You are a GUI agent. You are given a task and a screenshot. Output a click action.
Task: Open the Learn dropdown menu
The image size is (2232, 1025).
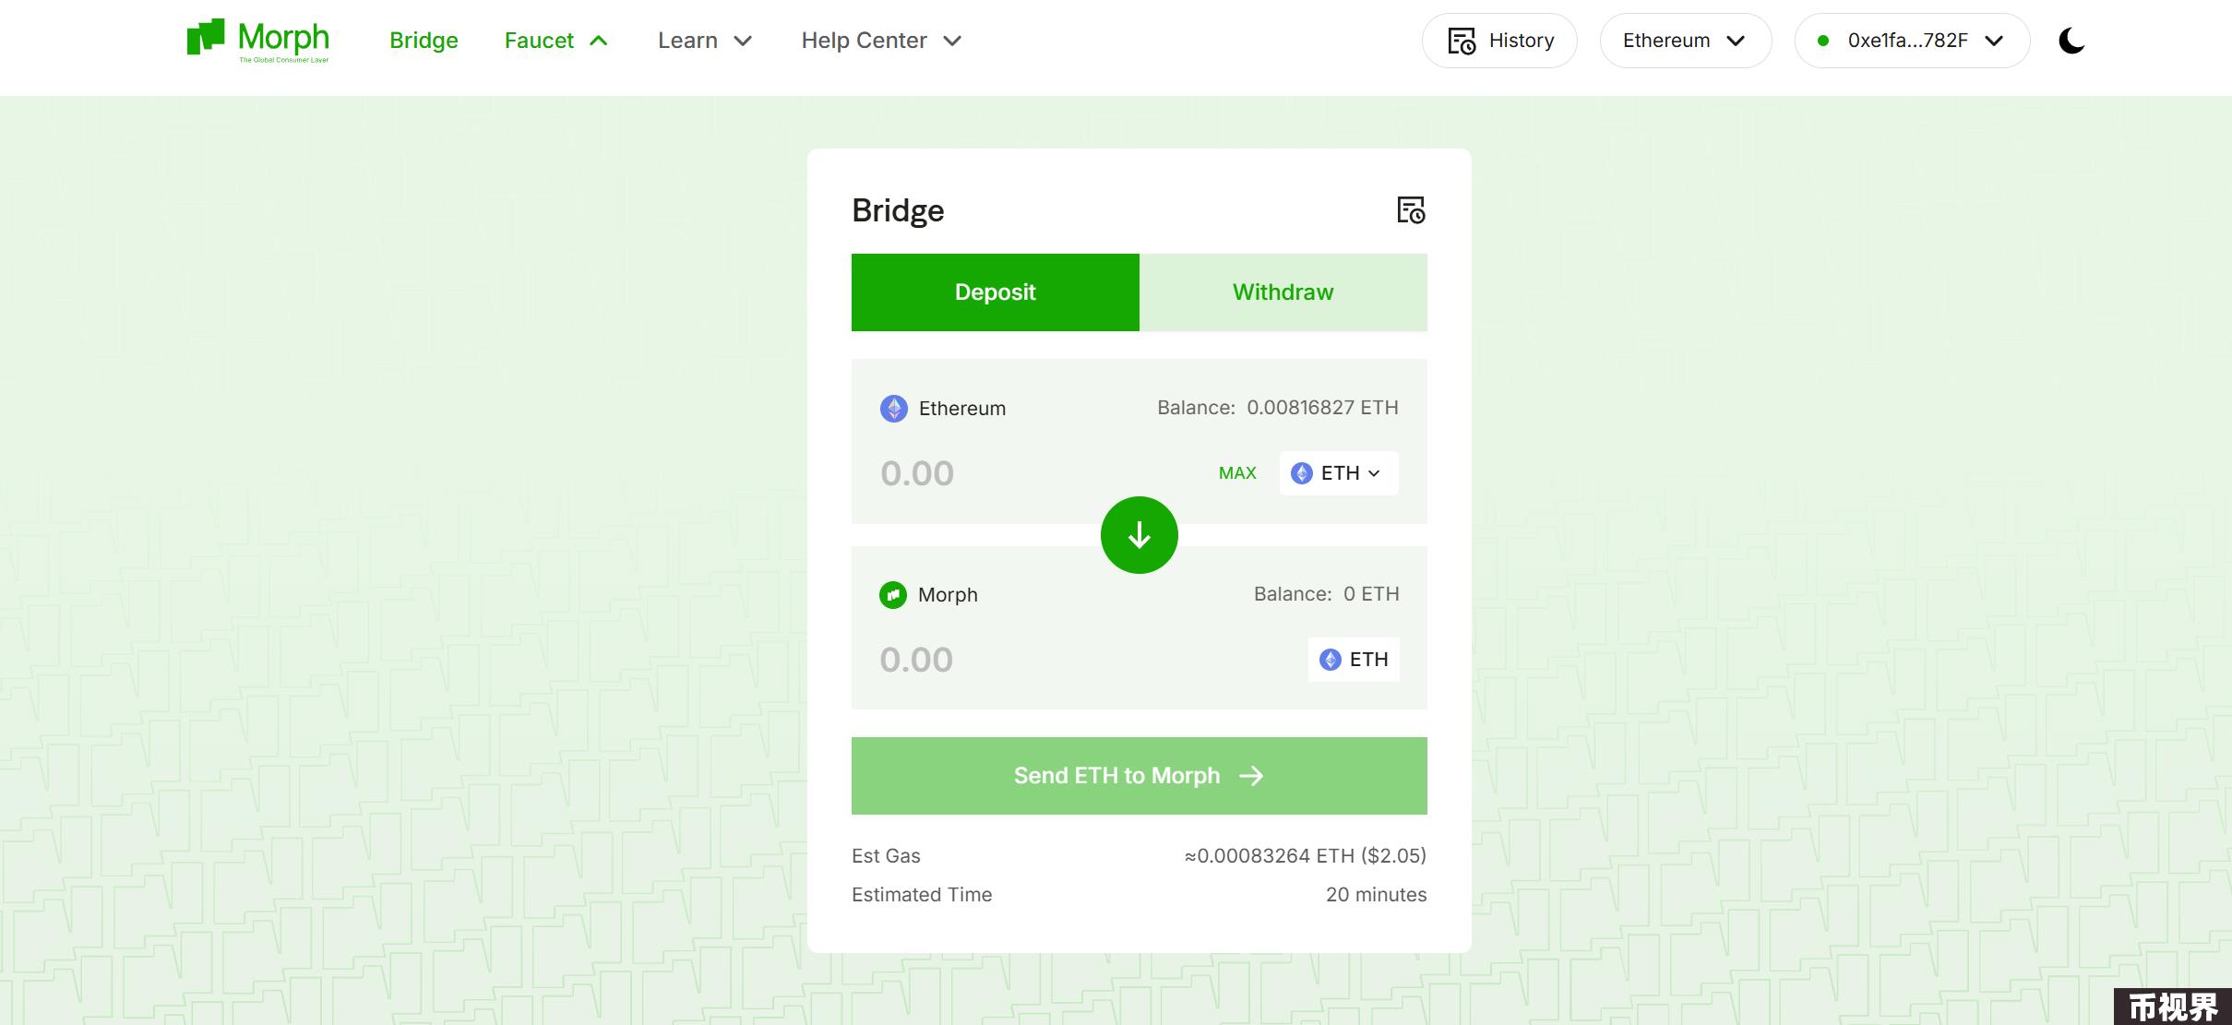[705, 41]
